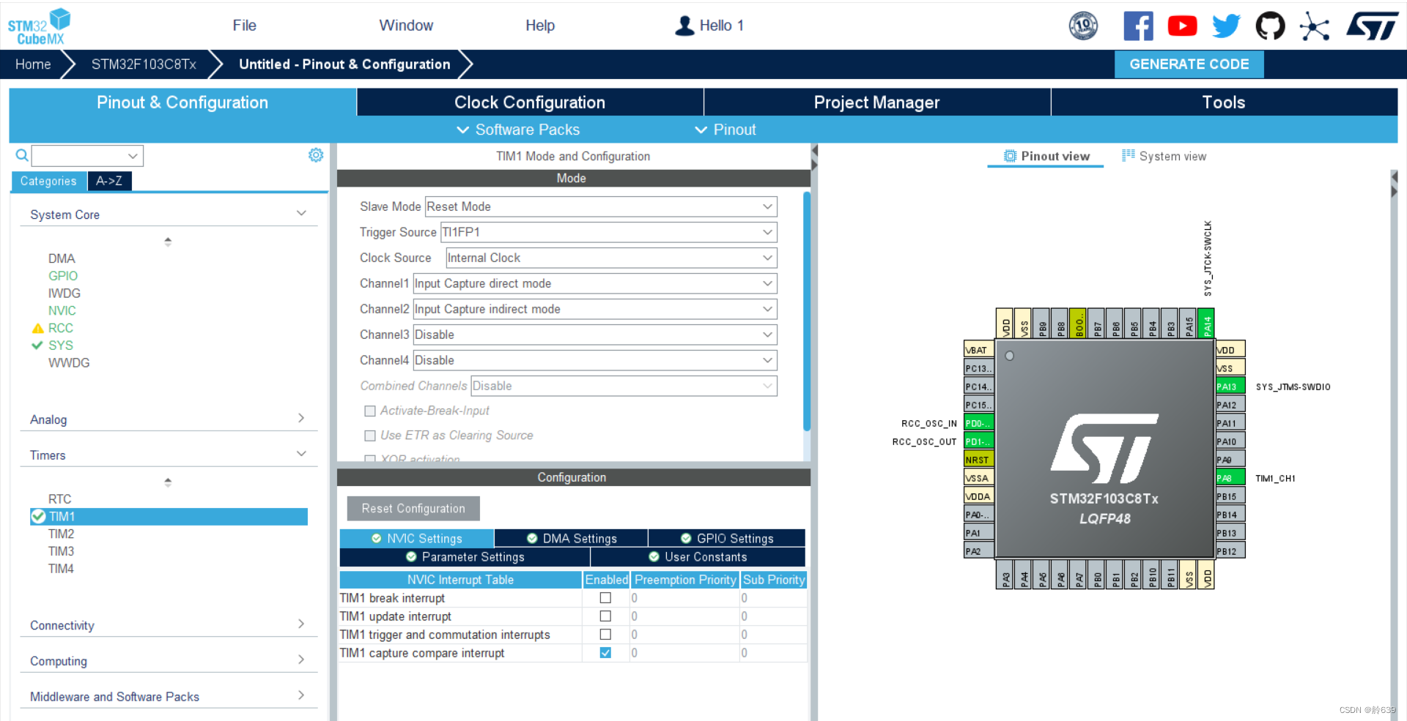The width and height of the screenshot is (1407, 721).
Task: Switch to the Tools tab
Action: (x=1224, y=102)
